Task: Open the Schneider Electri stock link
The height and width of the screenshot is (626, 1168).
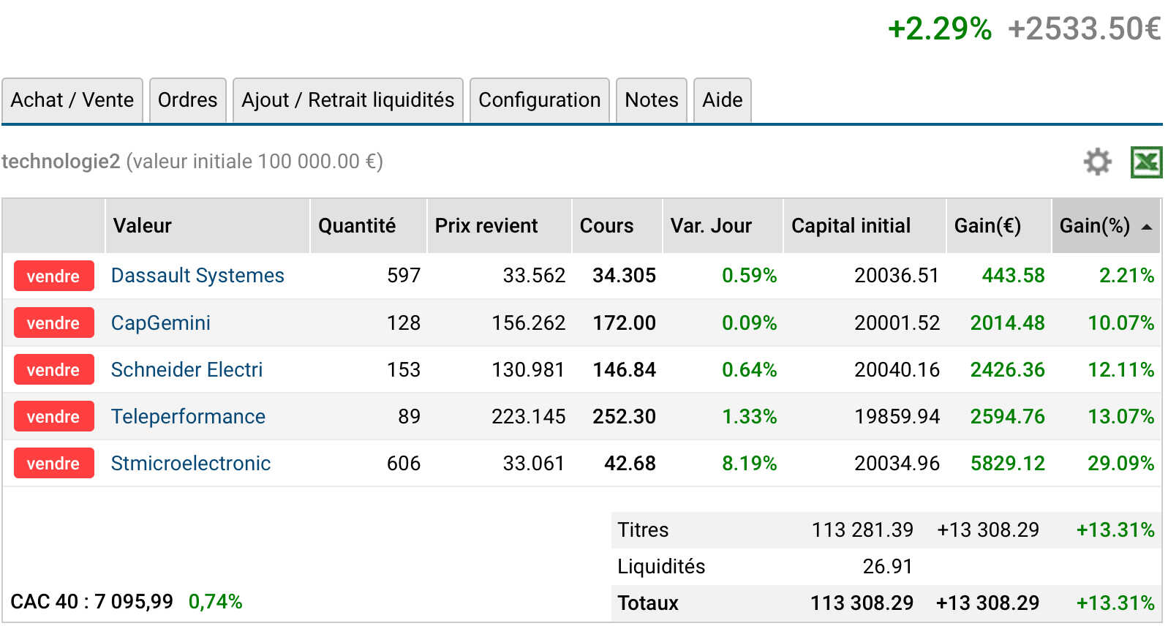Action: (186, 369)
